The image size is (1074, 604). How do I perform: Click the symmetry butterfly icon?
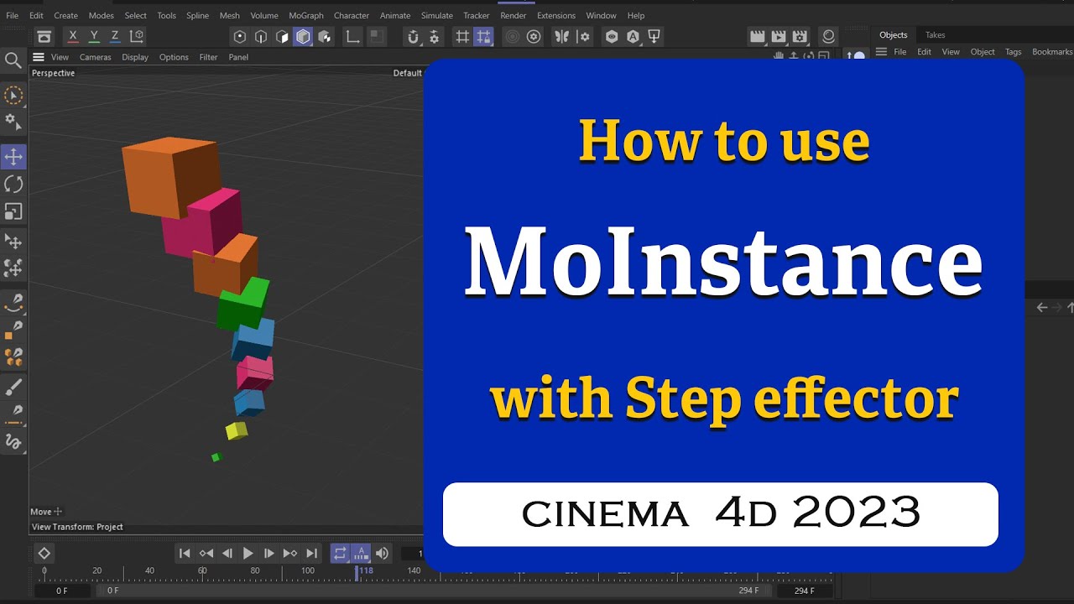coord(561,36)
